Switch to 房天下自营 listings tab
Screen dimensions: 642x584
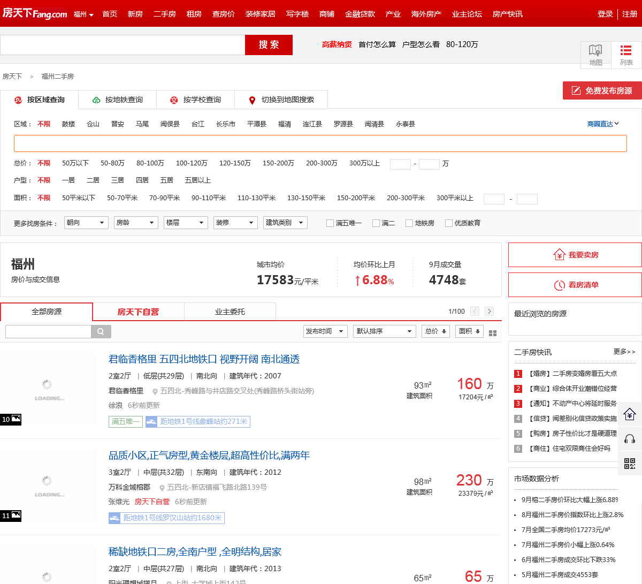tap(138, 312)
